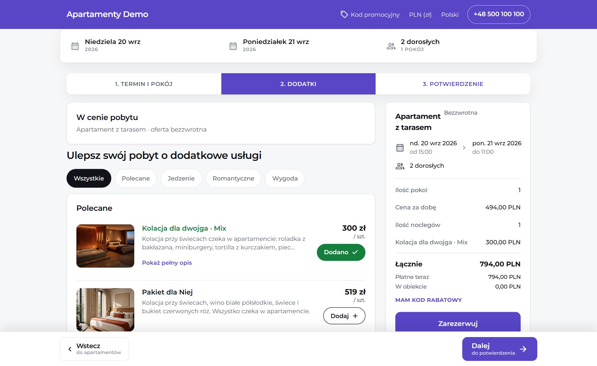Click the guests icon in booking summary

coord(400,166)
